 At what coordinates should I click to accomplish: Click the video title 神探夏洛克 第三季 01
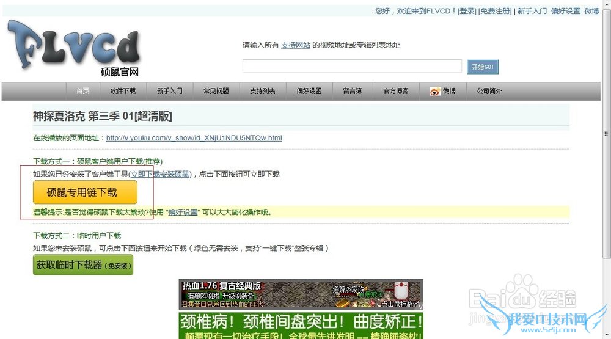click(103, 116)
